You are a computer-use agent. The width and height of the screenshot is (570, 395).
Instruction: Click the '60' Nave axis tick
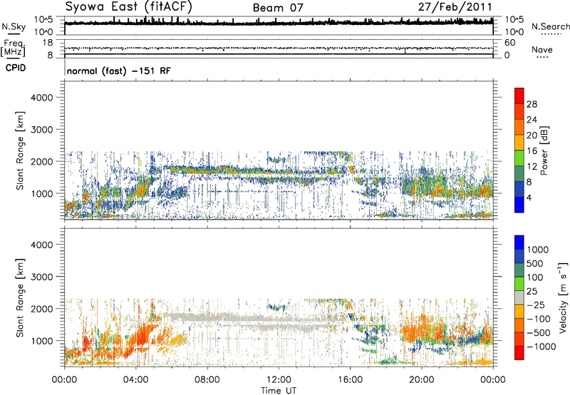tap(509, 43)
